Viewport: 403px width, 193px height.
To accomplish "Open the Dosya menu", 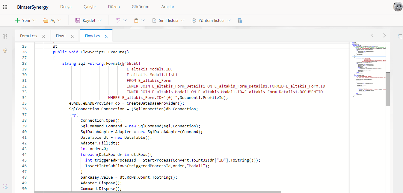I will pyautogui.click(x=66, y=7).
